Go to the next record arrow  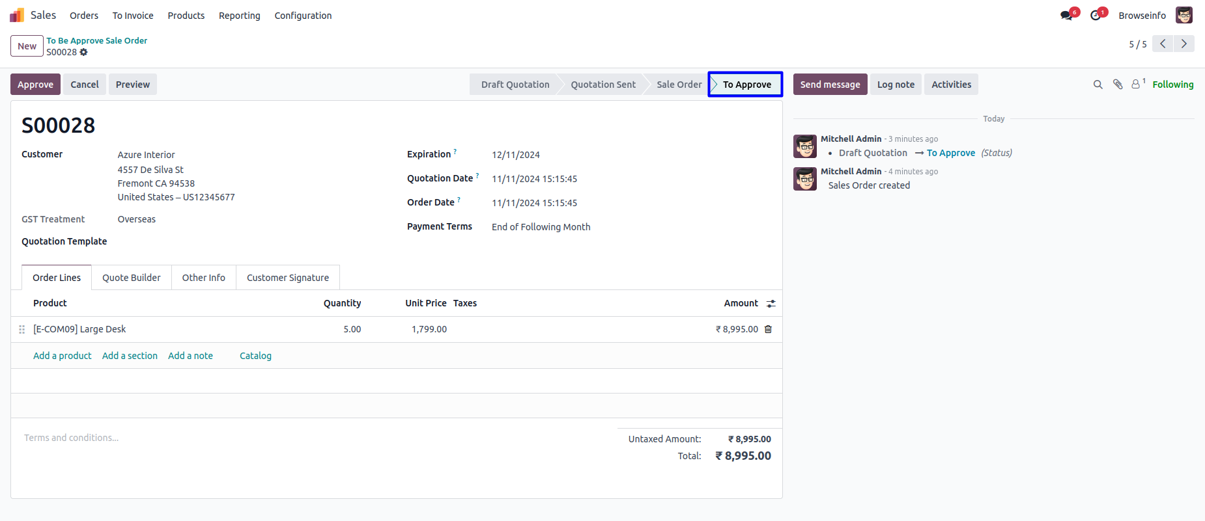click(1184, 44)
